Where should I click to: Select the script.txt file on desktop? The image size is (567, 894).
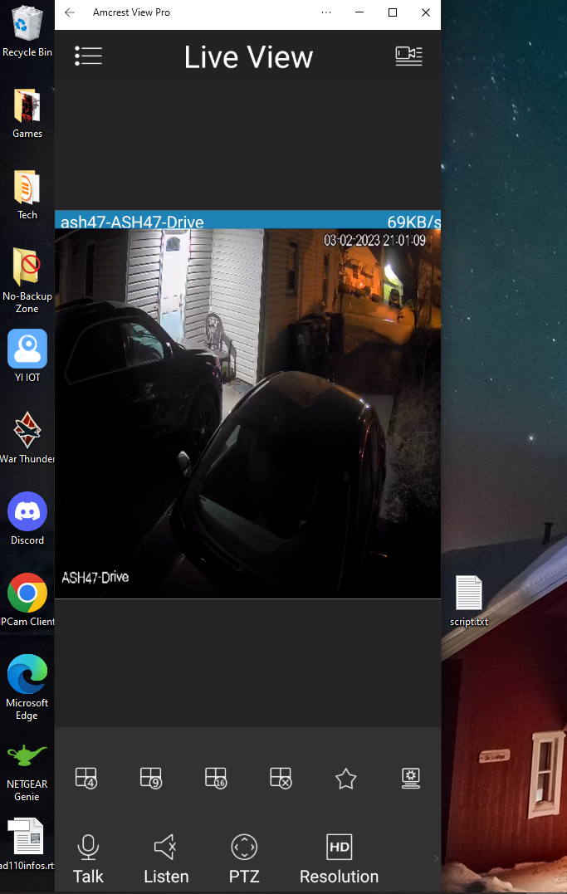[469, 602]
